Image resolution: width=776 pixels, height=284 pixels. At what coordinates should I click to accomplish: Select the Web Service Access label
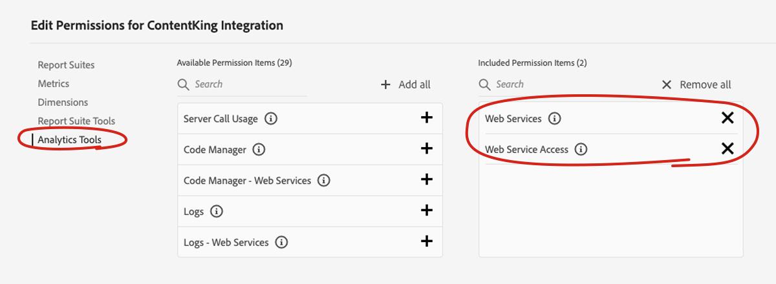click(526, 150)
